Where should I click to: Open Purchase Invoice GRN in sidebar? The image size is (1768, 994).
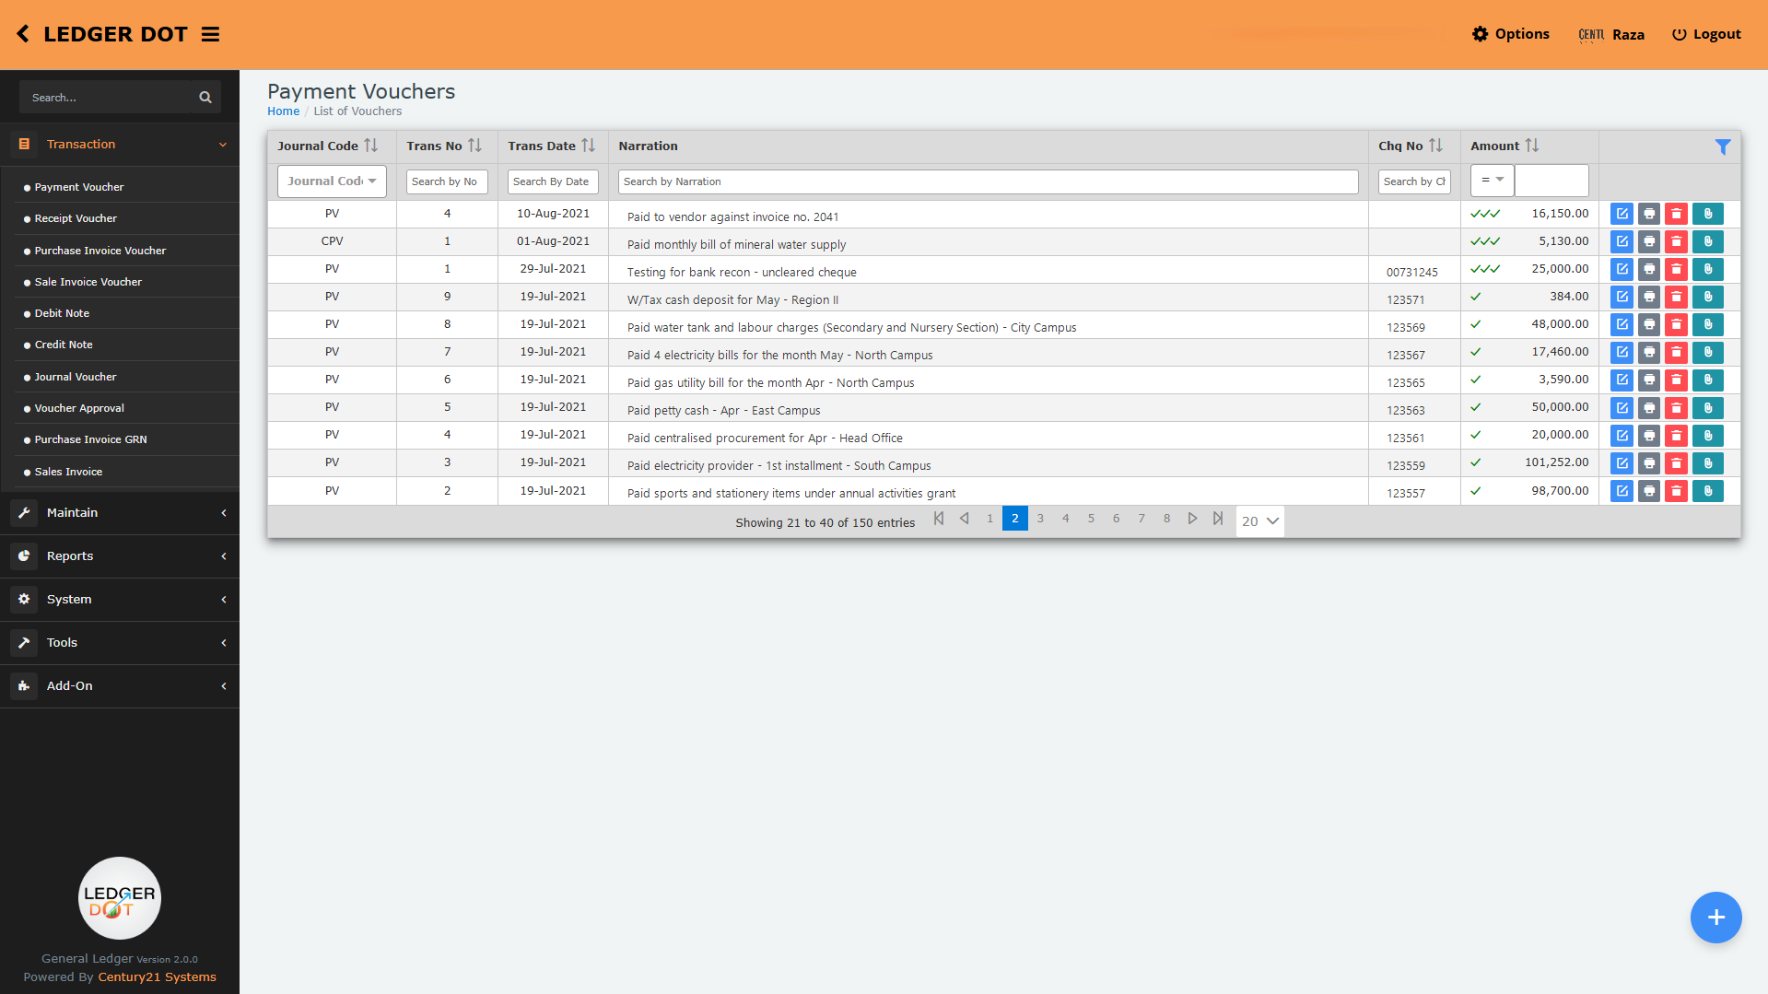tap(91, 439)
